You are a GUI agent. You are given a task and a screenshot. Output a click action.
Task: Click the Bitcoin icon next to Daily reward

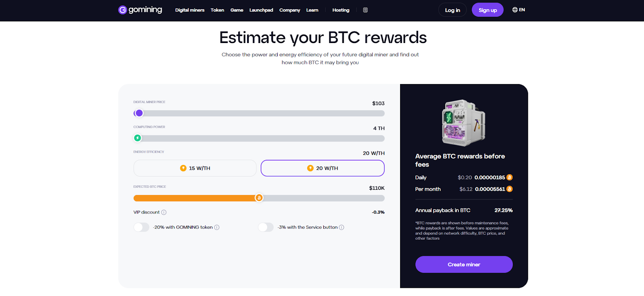click(510, 177)
